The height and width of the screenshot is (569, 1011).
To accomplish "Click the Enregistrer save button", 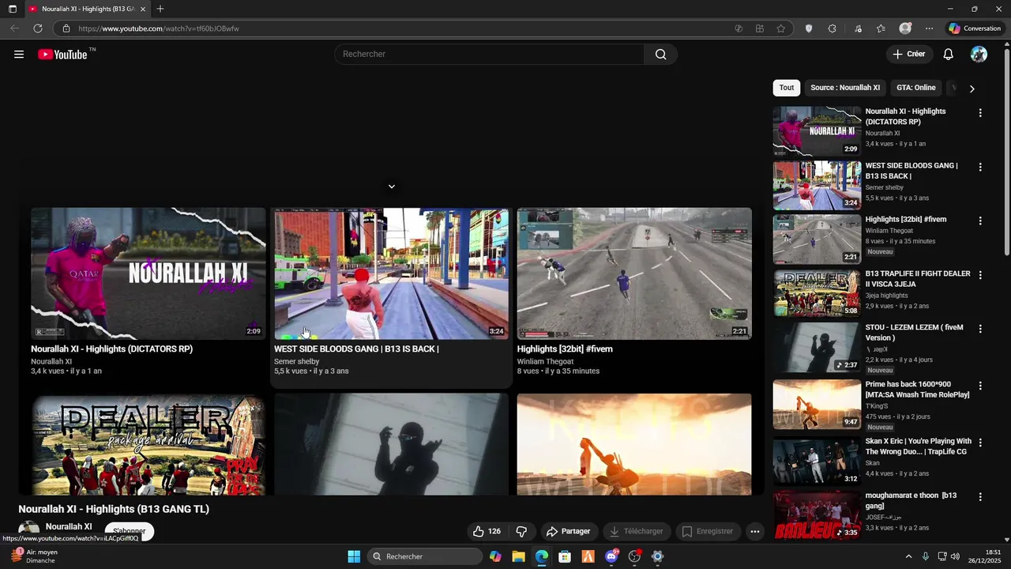I will (707, 531).
